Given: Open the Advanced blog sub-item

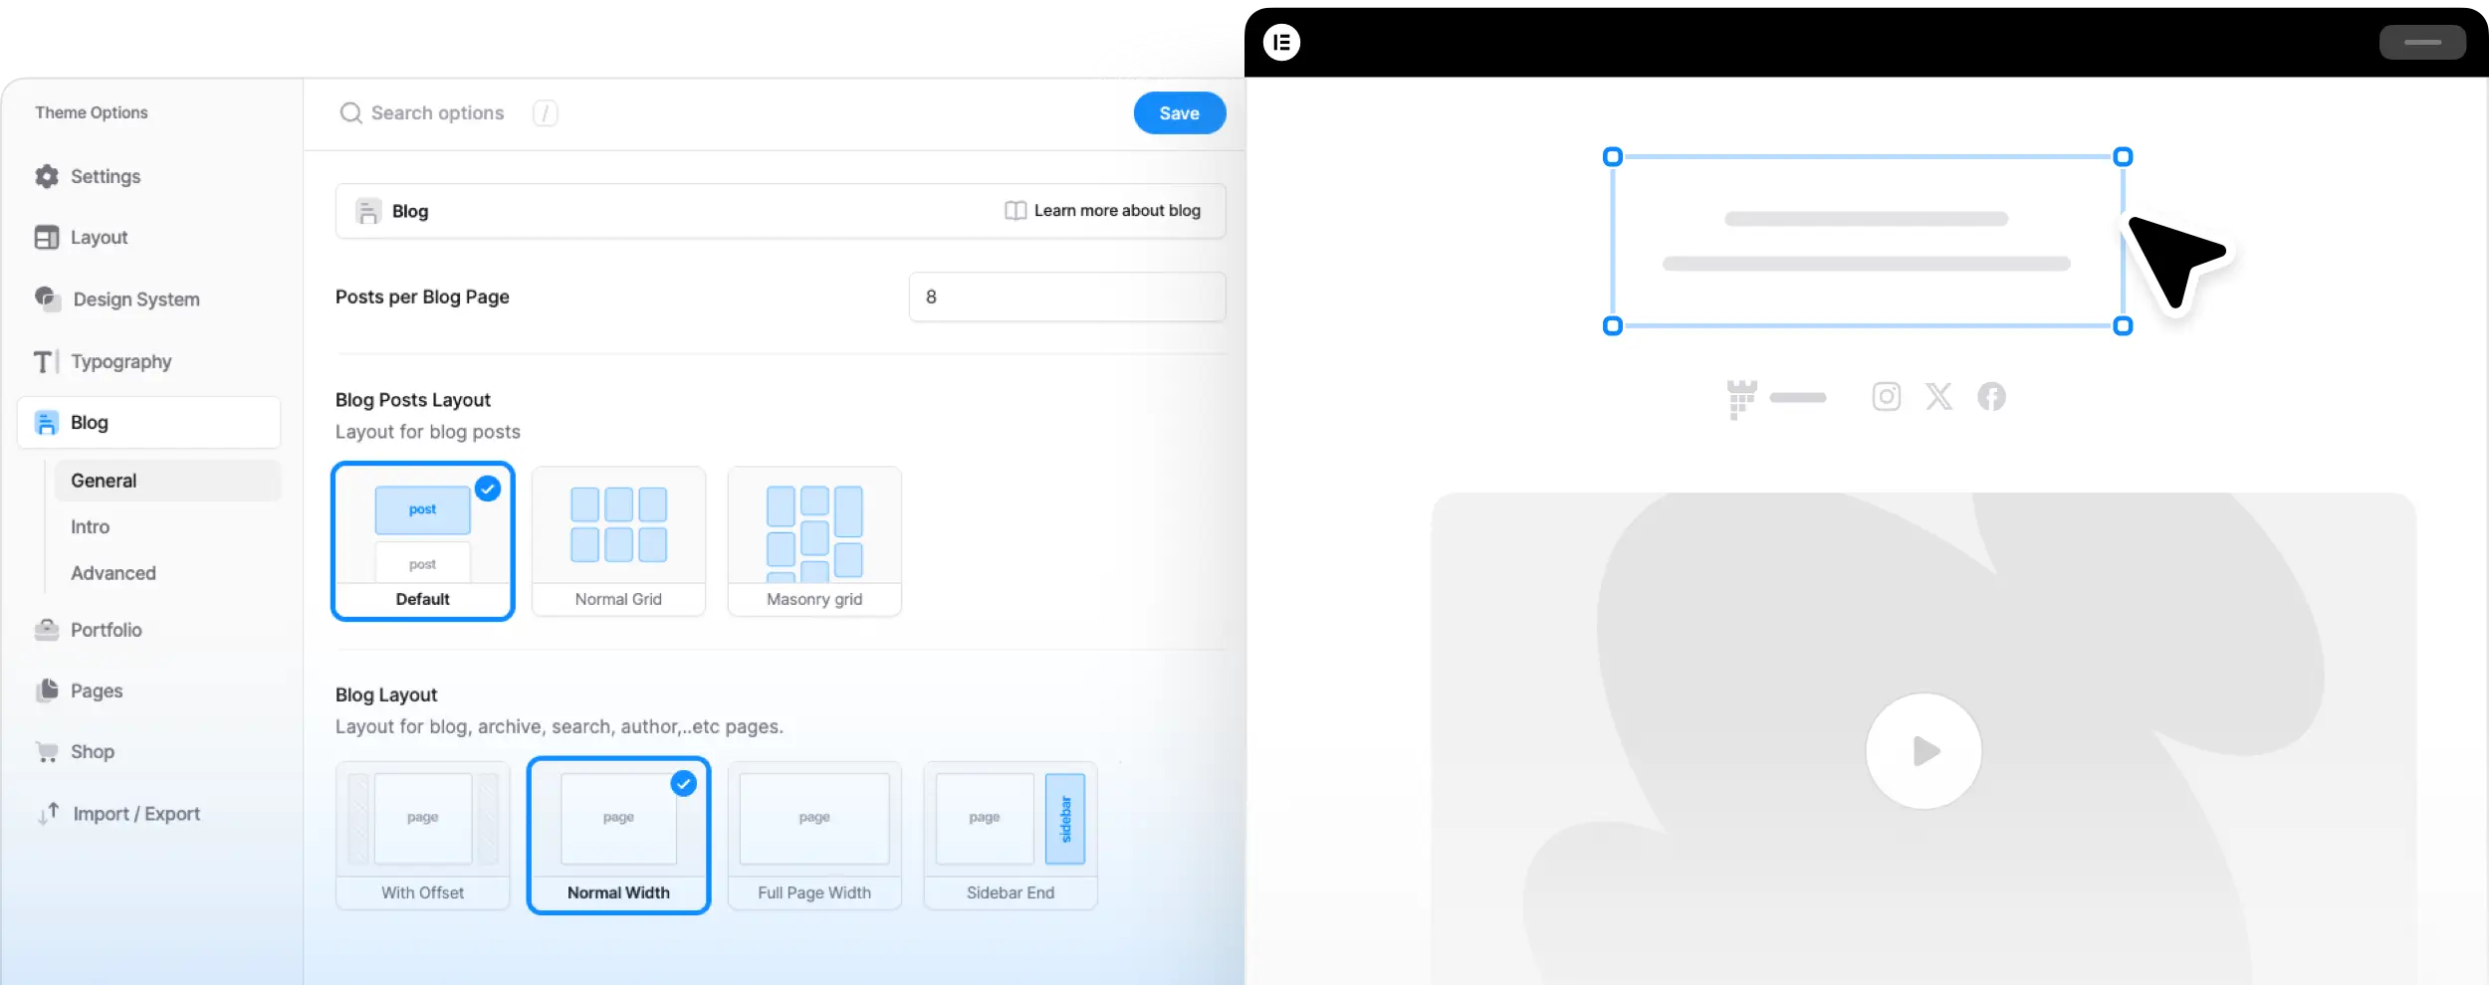Looking at the screenshot, I should (x=113, y=573).
